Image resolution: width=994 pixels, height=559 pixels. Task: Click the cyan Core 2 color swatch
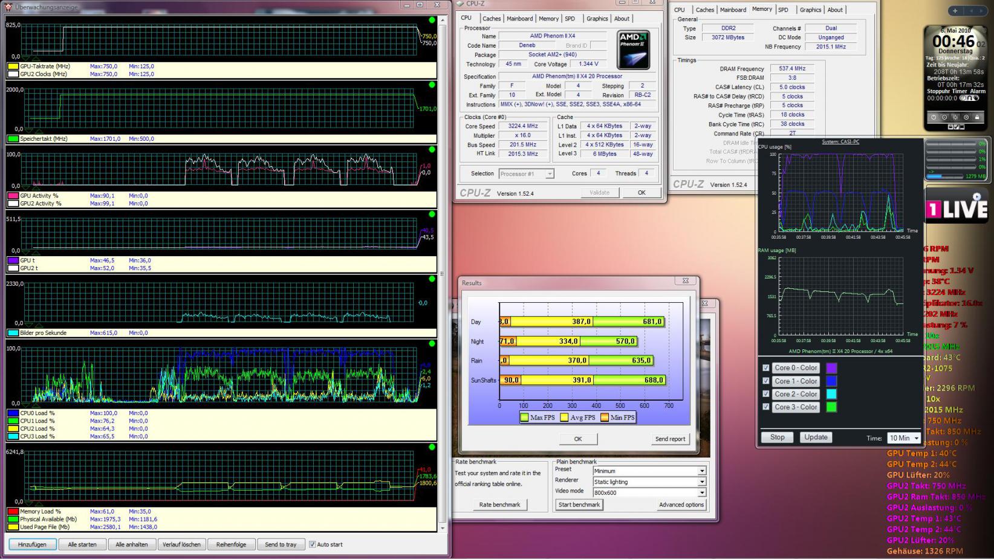click(831, 394)
